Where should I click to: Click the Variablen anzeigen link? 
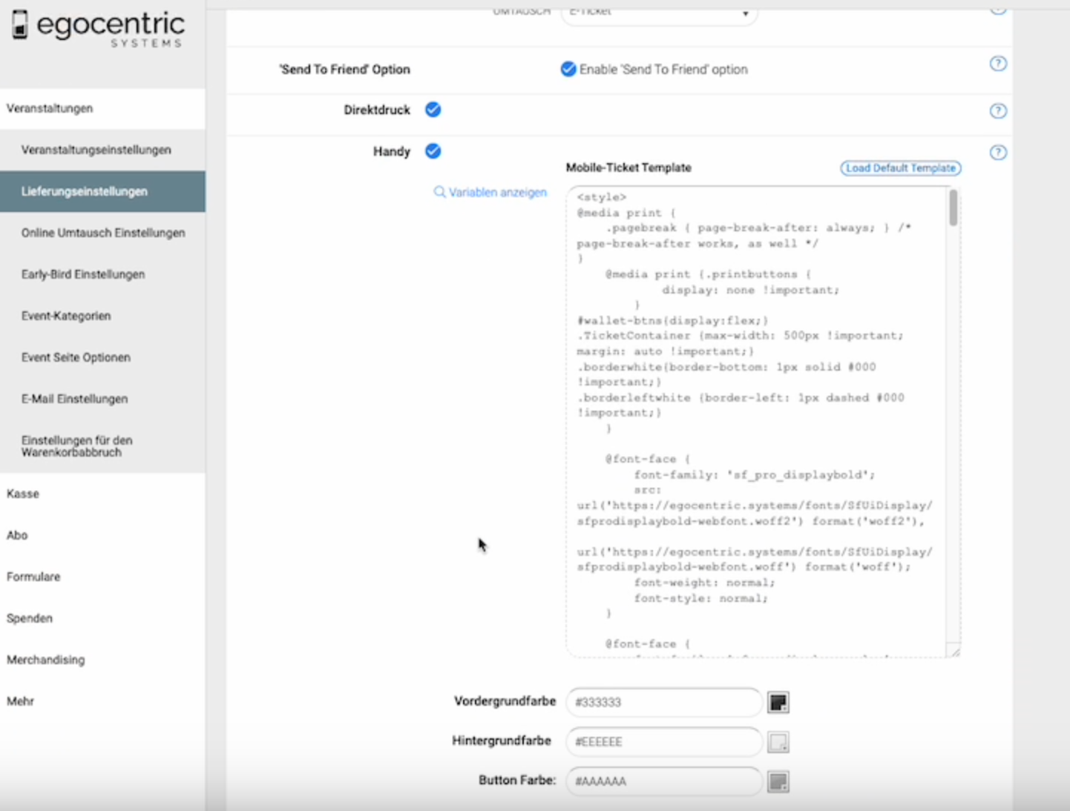point(497,192)
